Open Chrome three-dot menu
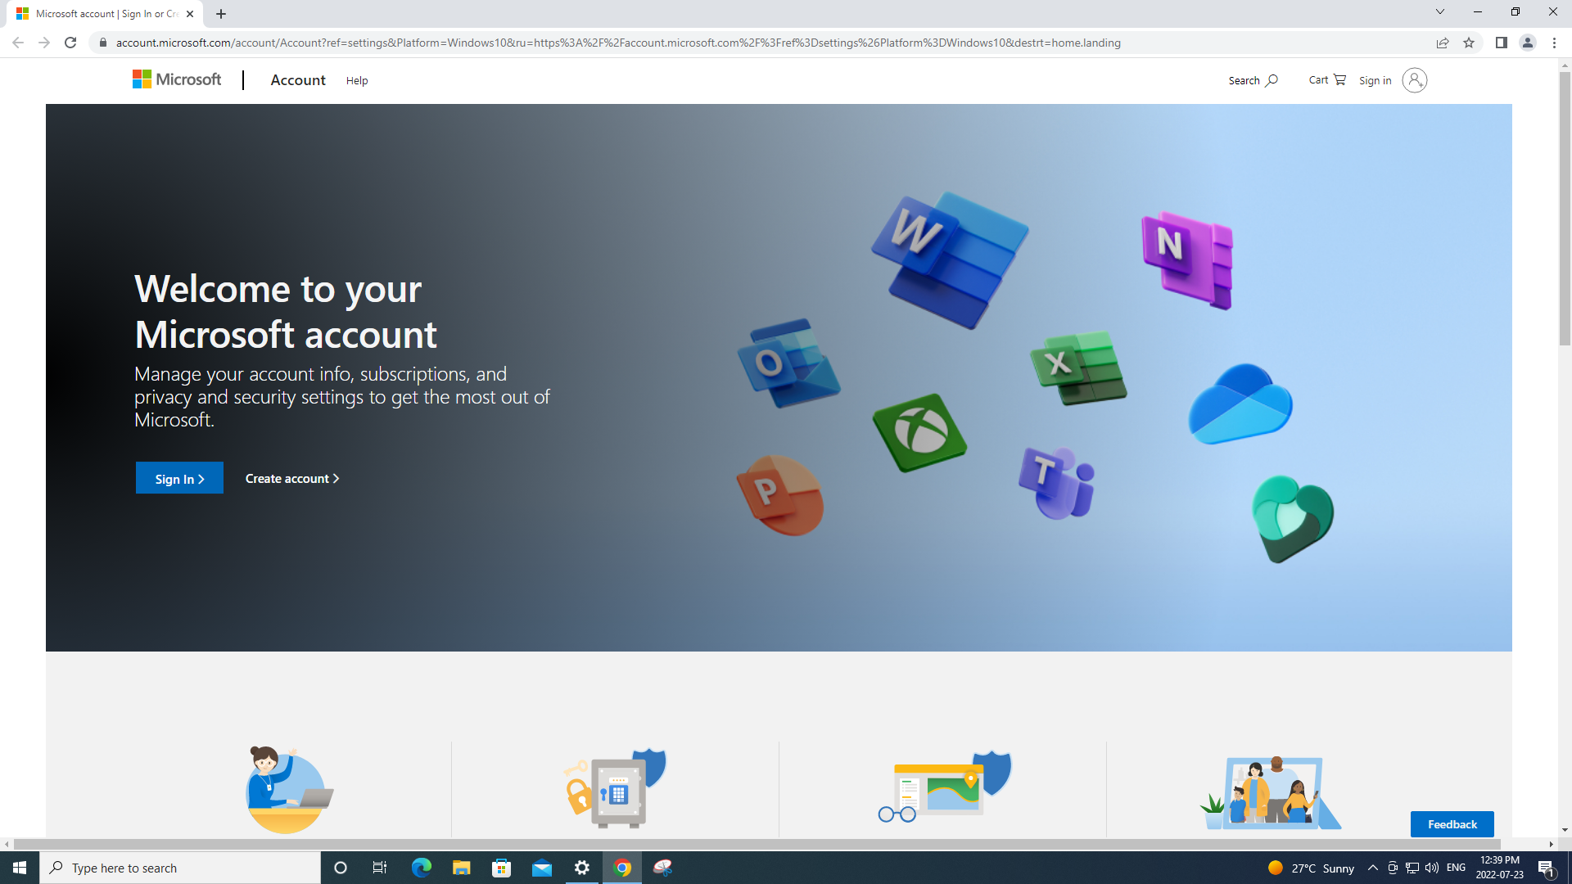The image size is (1572, 884). coord(1554,43)
